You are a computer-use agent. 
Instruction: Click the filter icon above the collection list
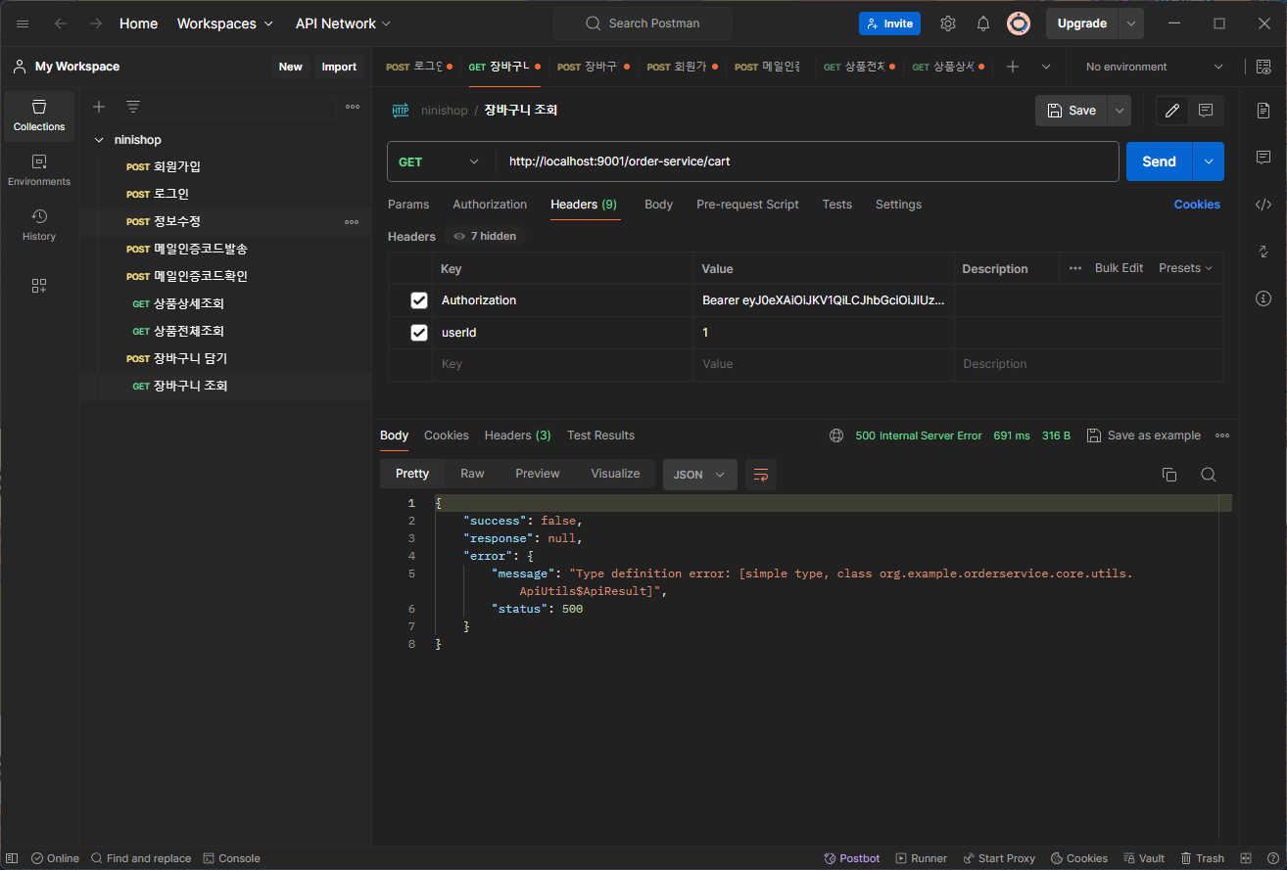click(x=133, y=107)
